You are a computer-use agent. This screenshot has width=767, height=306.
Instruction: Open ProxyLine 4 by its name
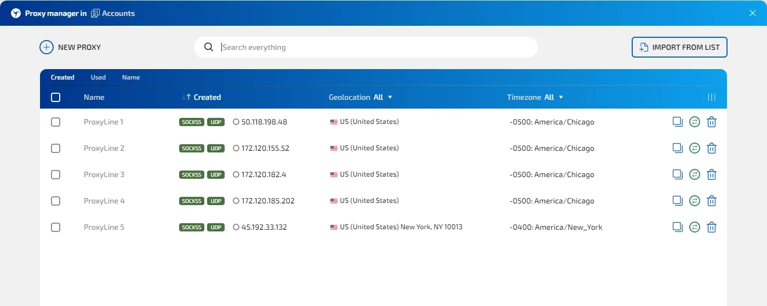tap(104, 201)
